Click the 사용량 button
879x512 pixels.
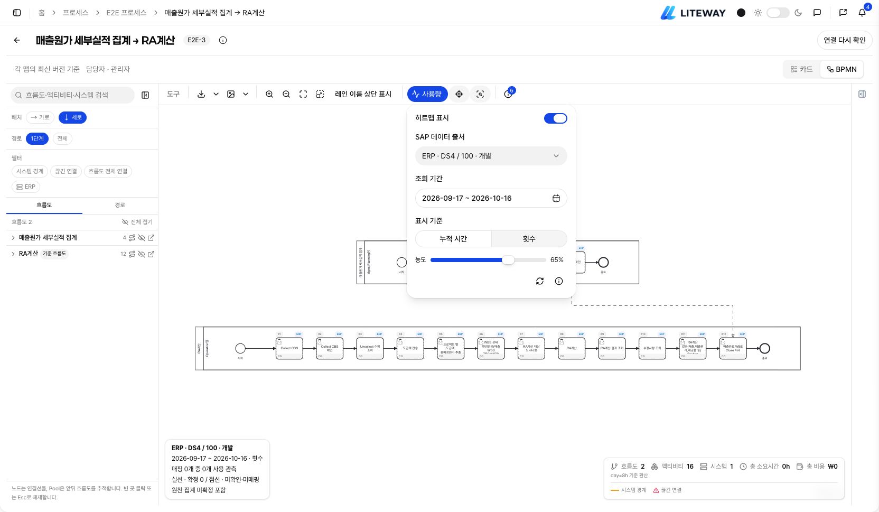pyautogui.click(x=427, y=94)
